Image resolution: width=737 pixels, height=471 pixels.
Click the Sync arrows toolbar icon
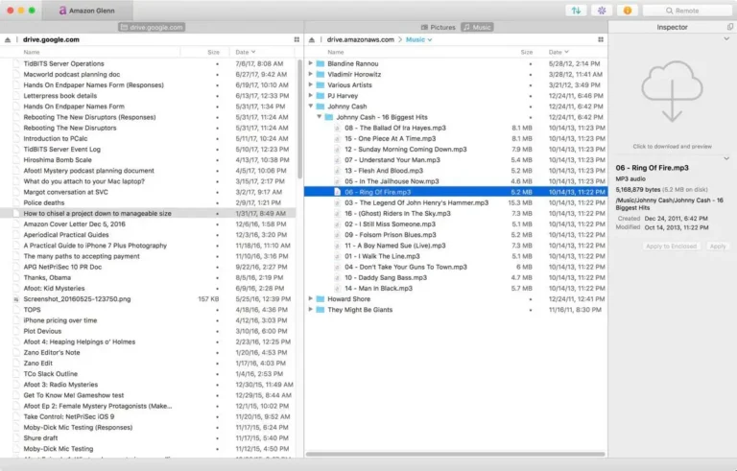pyautogui.click(x=576, y=11)
